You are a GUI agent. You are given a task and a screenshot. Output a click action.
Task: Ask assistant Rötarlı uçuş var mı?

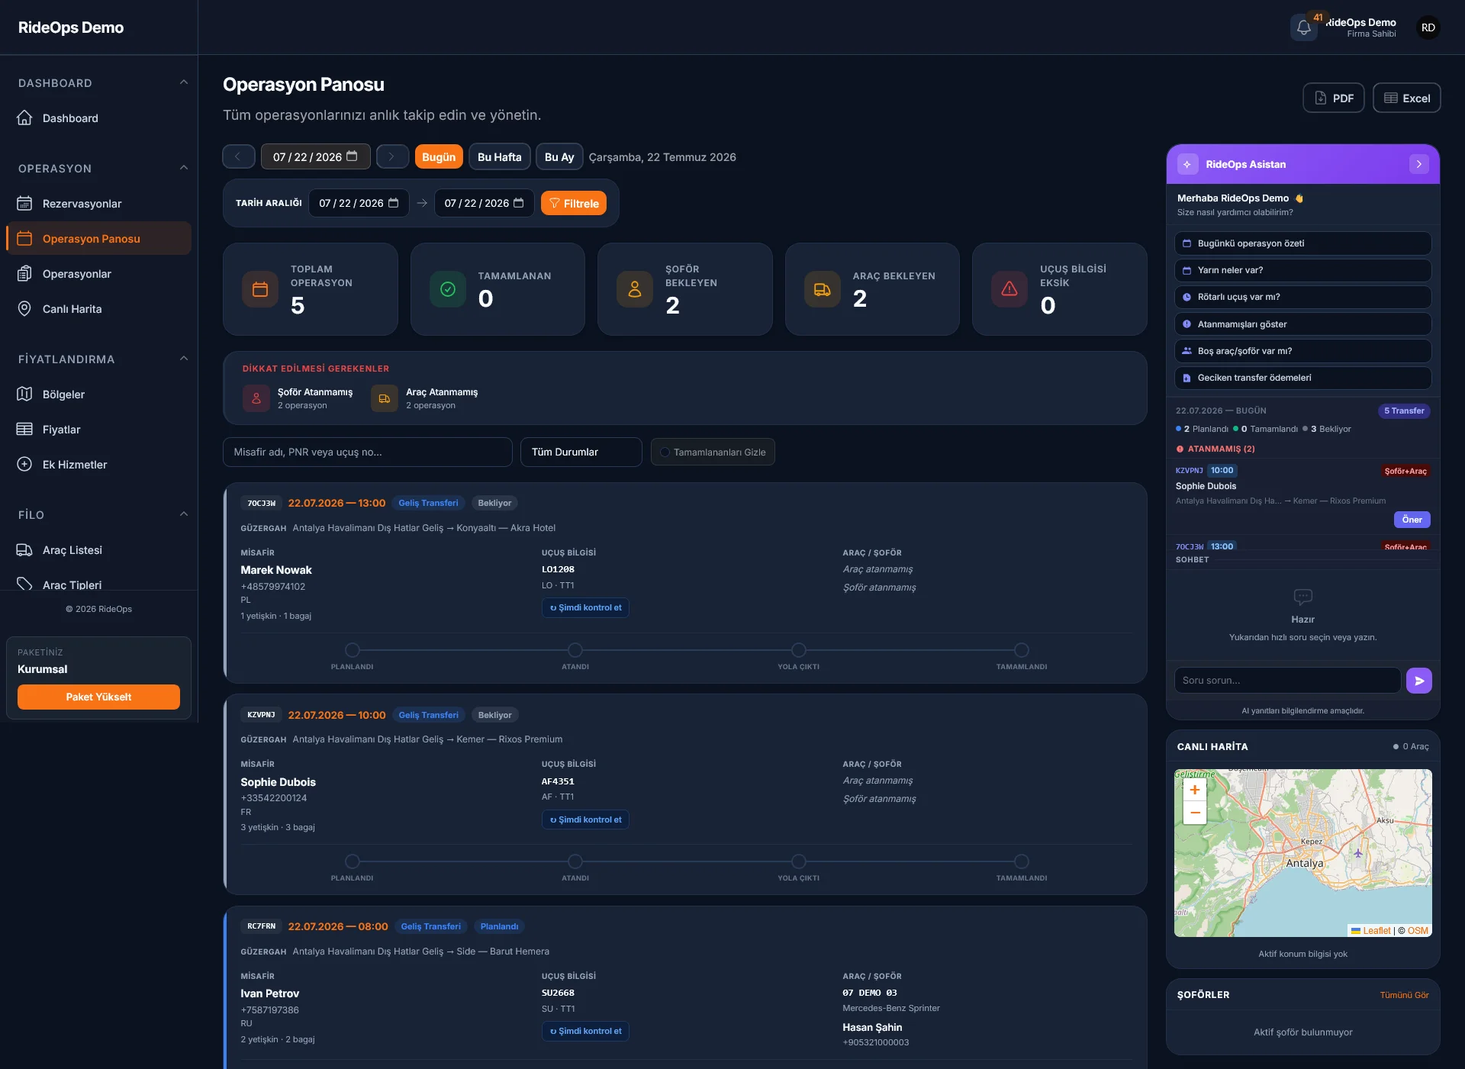click(1302, 297)
